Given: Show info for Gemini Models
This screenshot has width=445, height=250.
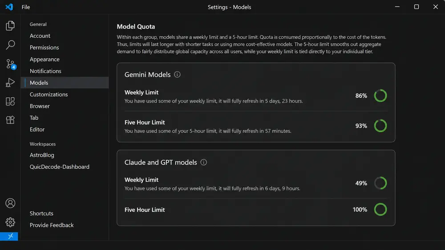Looking at the screenshot, I should point(177,75).
